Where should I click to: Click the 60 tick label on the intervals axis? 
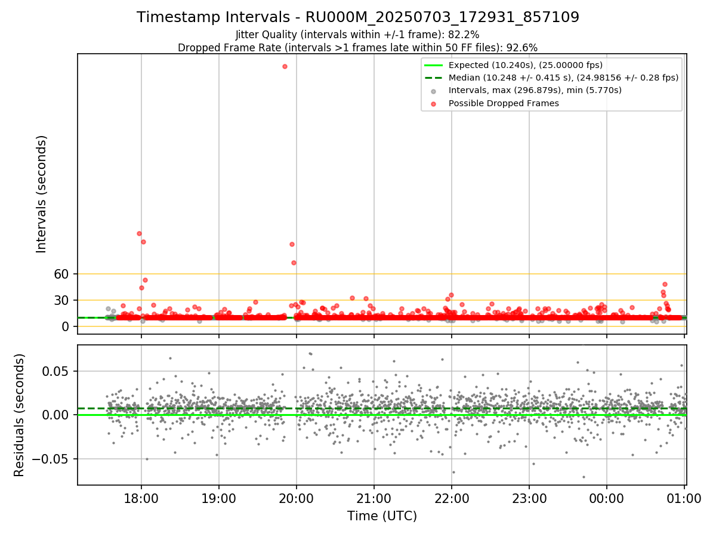63,274
